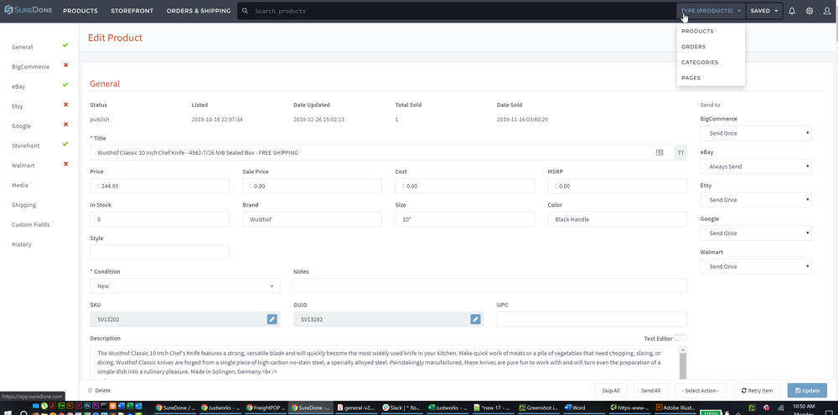
Task: Open the notifications bell icon
Action: coord(792,11)
